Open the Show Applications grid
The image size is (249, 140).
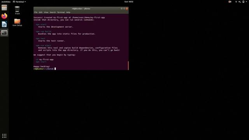pyautogui.click(x=4, y=136)
